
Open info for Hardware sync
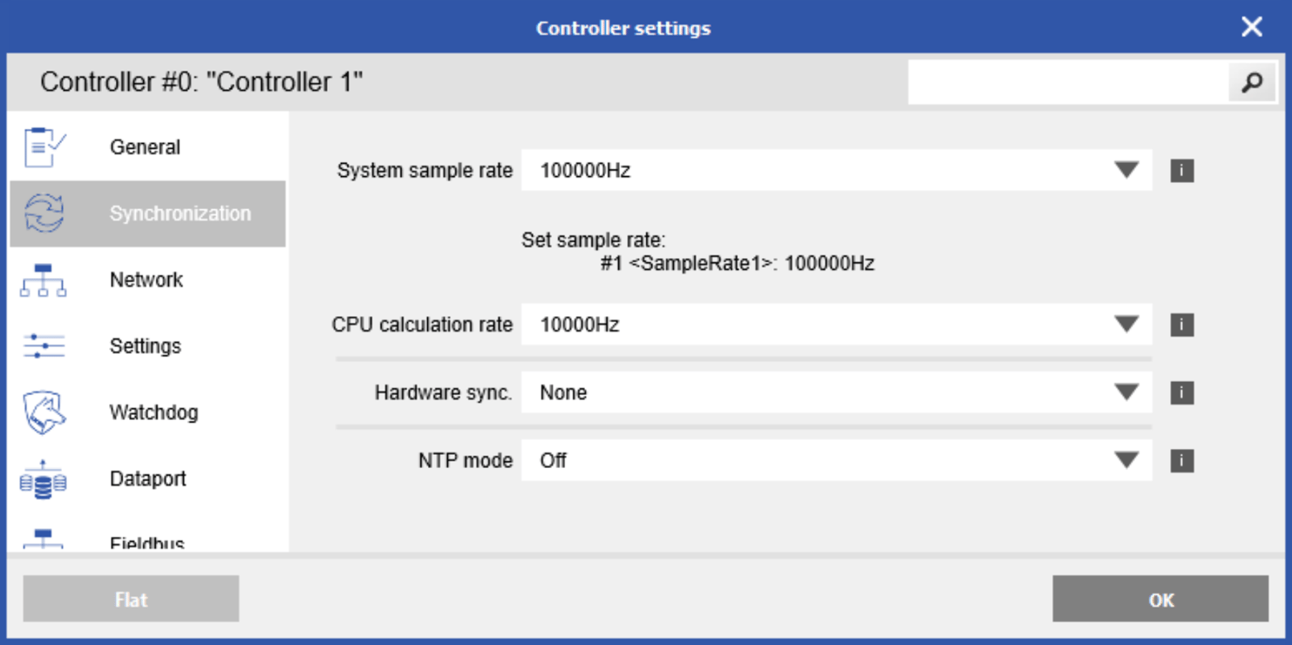(x=1181, y=392)
